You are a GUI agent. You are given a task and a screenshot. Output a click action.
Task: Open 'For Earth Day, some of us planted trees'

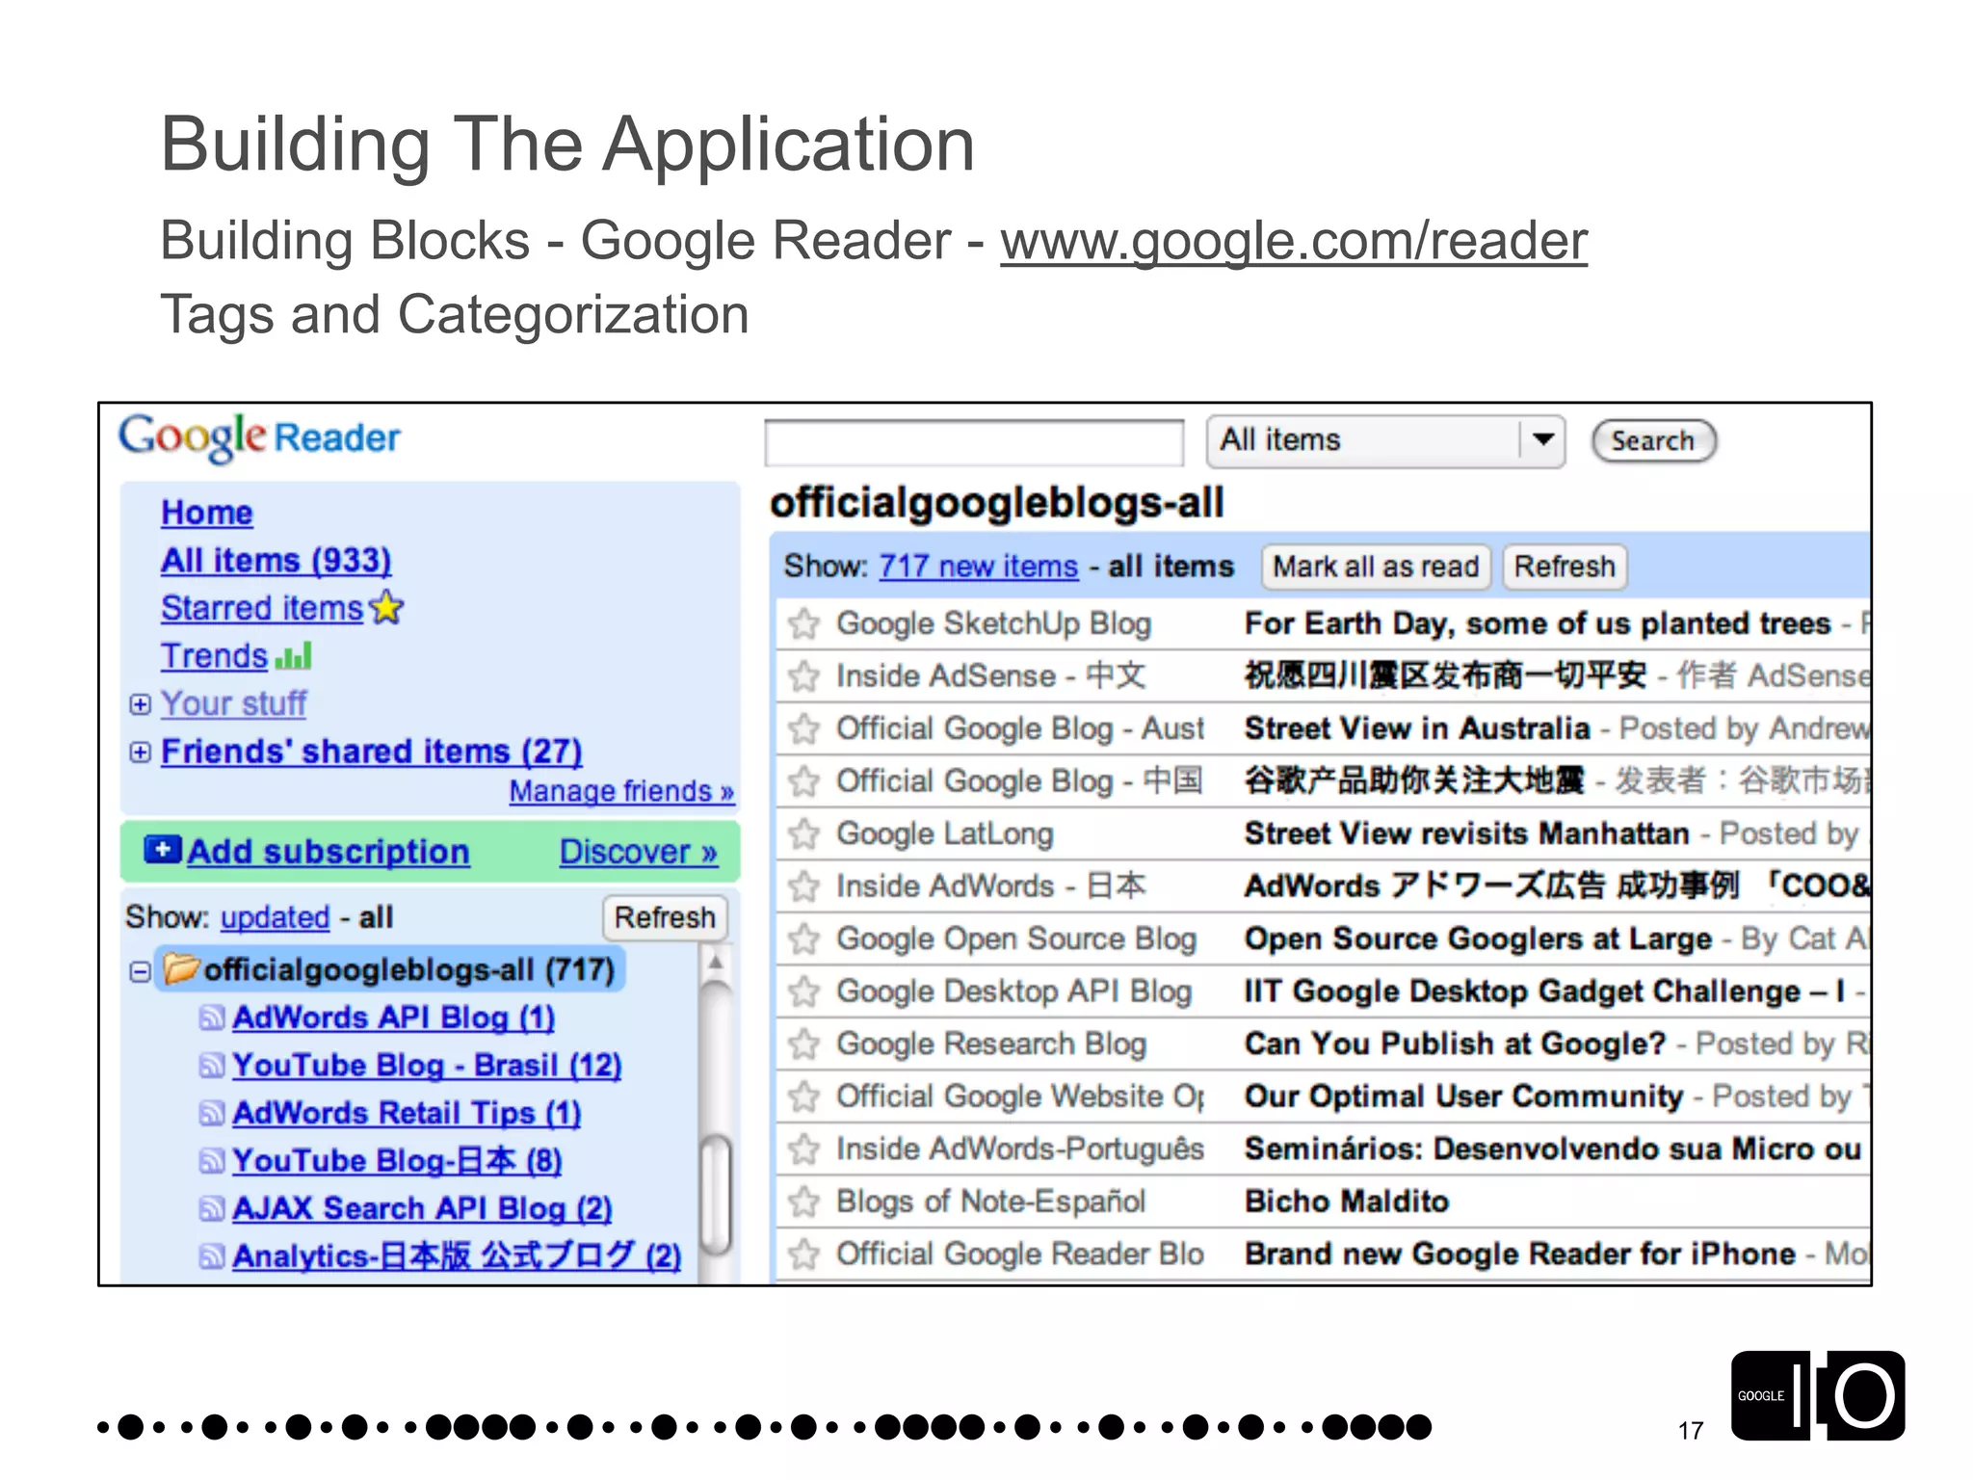pos(1538,623)
